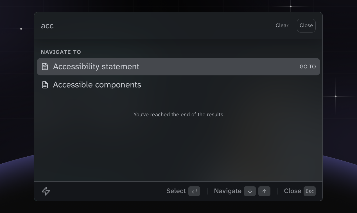Click the Navigate label in the footer
357x213 pixels.
[228, 191]
